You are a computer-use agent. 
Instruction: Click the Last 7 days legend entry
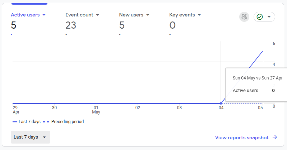tap(27, 122)
